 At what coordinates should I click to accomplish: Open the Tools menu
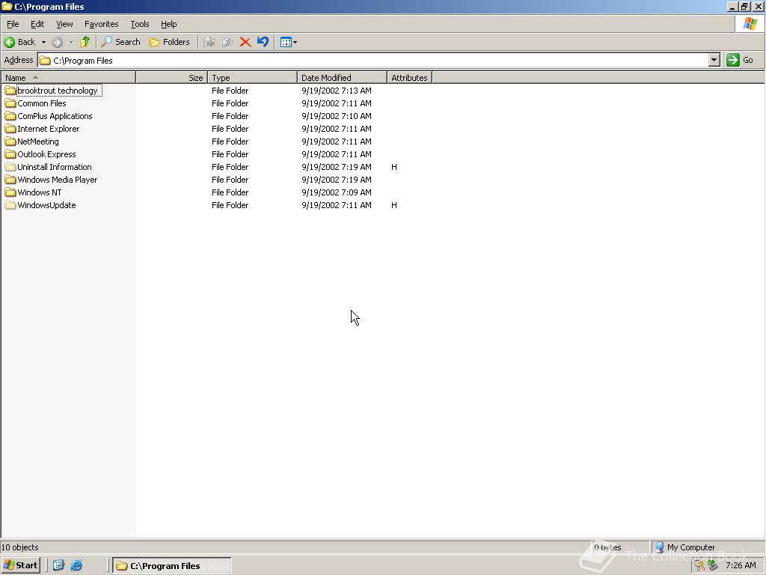point(140,24)
